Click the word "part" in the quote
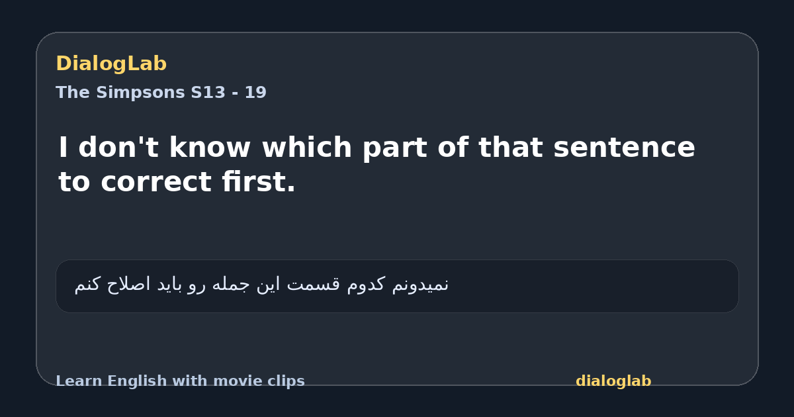 394,149
